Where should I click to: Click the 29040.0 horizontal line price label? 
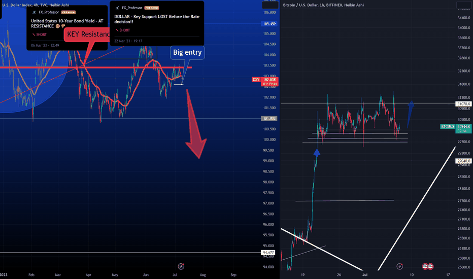pos(464,161)
